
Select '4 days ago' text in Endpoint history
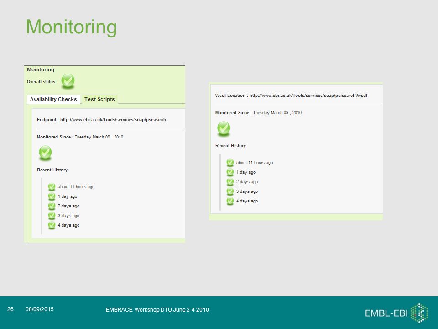(x=69, y=225)
